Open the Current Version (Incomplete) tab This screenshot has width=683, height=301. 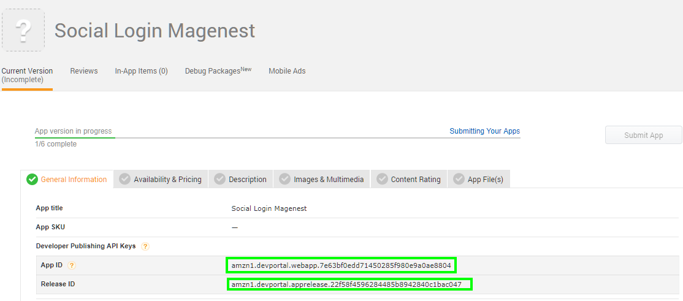click(x=27, y=75)
